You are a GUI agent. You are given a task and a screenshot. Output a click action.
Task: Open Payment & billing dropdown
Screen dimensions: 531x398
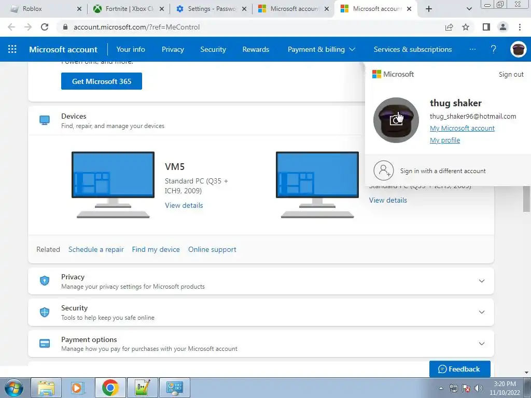pyautogui.click(x=322, y=49)
